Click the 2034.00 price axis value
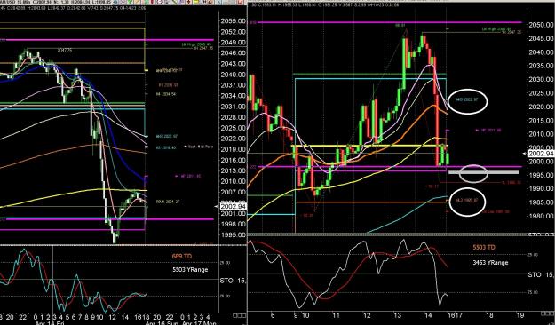Viewport: 555px width, 325px height. tap(234, 96)
